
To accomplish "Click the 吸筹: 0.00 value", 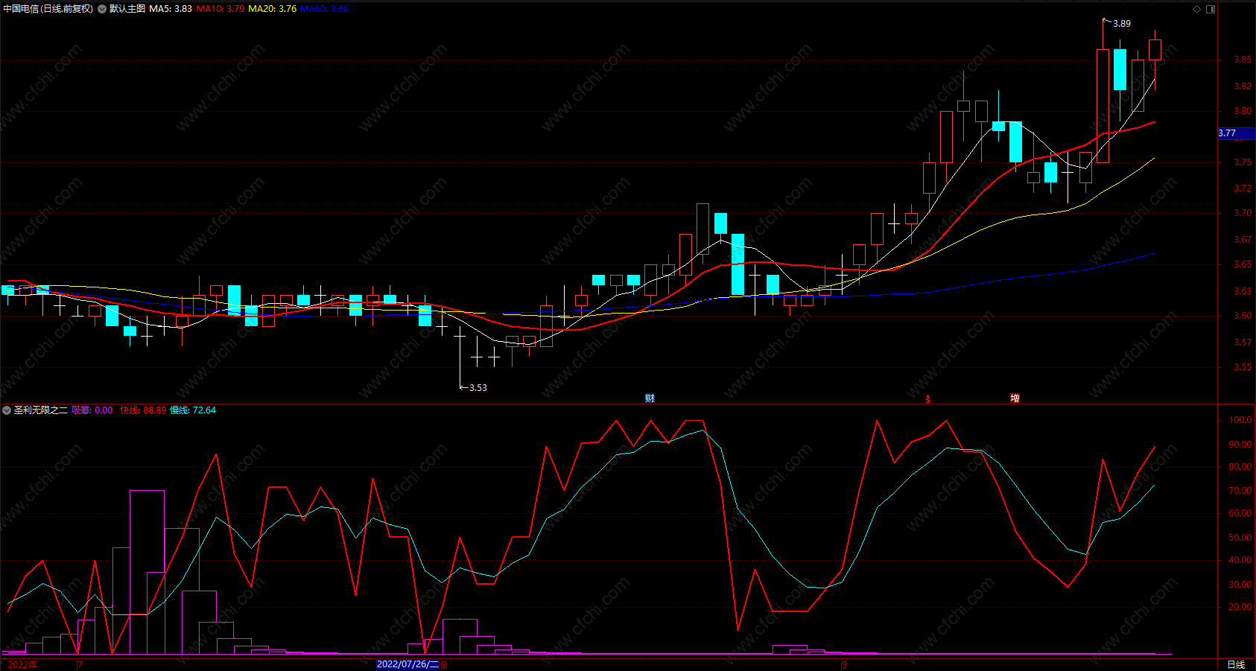I will coord(92,410).
